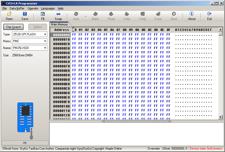Viewport: 225px width, 152px height.
Task: Start chip Read with the Read icon
Action: pyautogui.click(x=111, y=16)
